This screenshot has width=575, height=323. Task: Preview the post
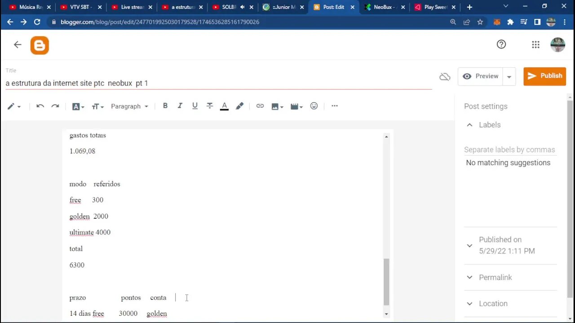(x=480, y=76)
